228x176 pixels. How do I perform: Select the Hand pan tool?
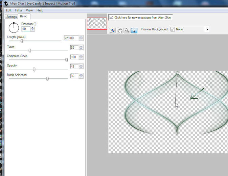tap(120, 30)
